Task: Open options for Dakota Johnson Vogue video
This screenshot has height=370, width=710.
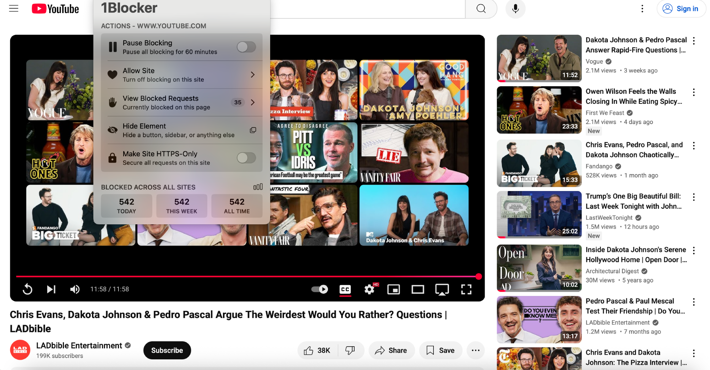Action: coord(694,40)
